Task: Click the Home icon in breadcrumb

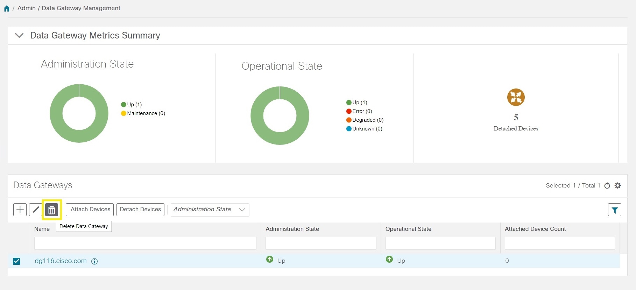Action: point(7,8)
